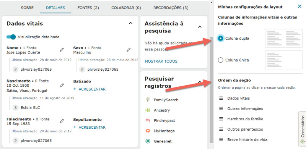This screenshot has height=149, width=306.
Task: Edit the Nome field pencil icon
Action: (x=62, y=50)
